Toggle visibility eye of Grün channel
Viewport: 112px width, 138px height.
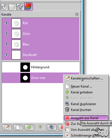coord(6,34)
